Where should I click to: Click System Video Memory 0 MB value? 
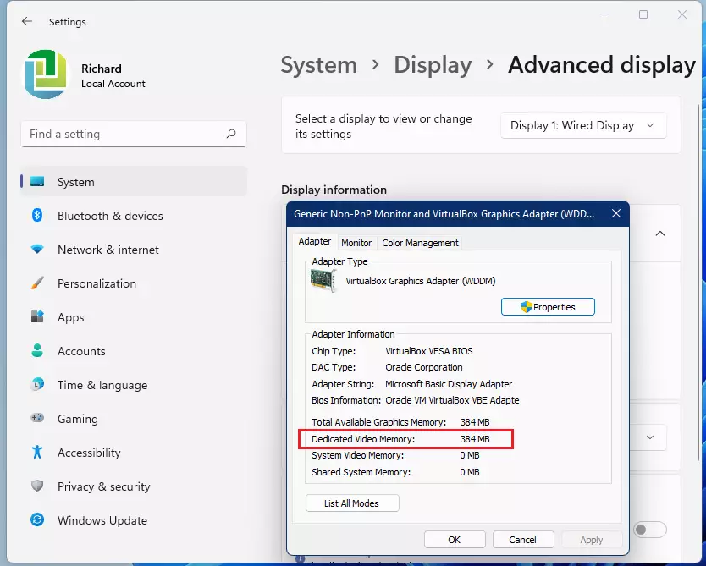pyautogui.click(x=470, y=455)
